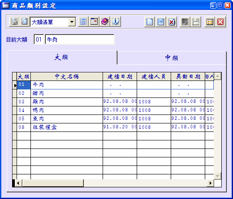The height and width of the screenshot is (199, 233).
Task: Click the blue info icon
Action: coord(116,22)
